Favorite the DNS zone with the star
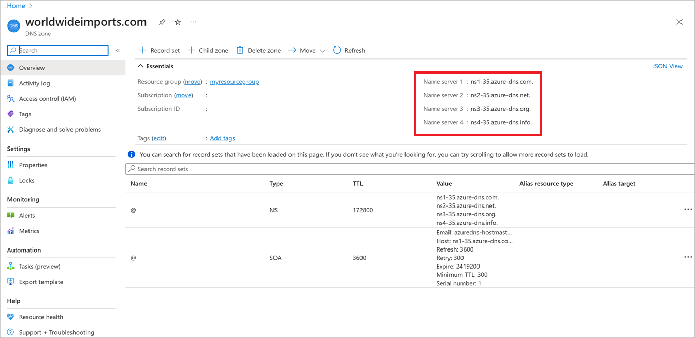 pos(177,22)
